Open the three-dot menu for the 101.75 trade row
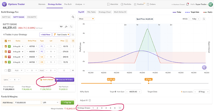214x111 pixels. pyautogui.click(x=73, y=46)
